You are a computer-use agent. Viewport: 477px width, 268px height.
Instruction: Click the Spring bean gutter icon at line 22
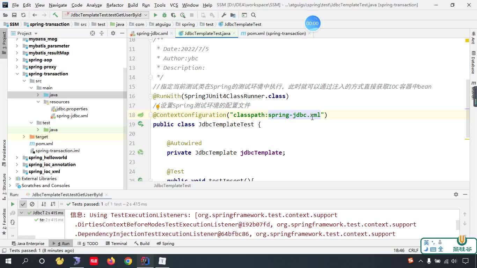pyautogui.click(x=141, y=152)
